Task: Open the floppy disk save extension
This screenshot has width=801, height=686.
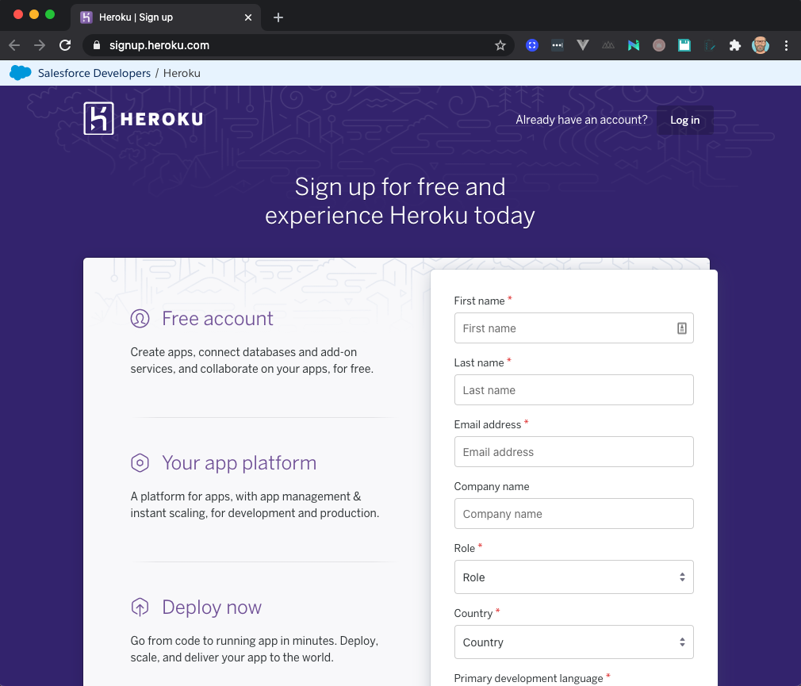Action: [684, 45]
